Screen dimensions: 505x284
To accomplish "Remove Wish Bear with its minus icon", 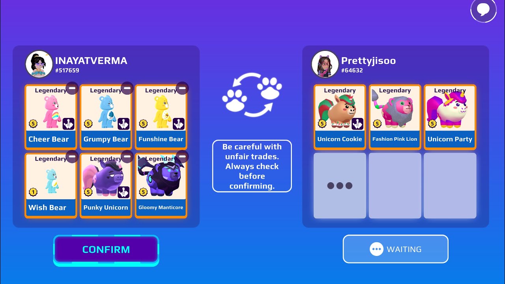I will (x=72, y=157).
